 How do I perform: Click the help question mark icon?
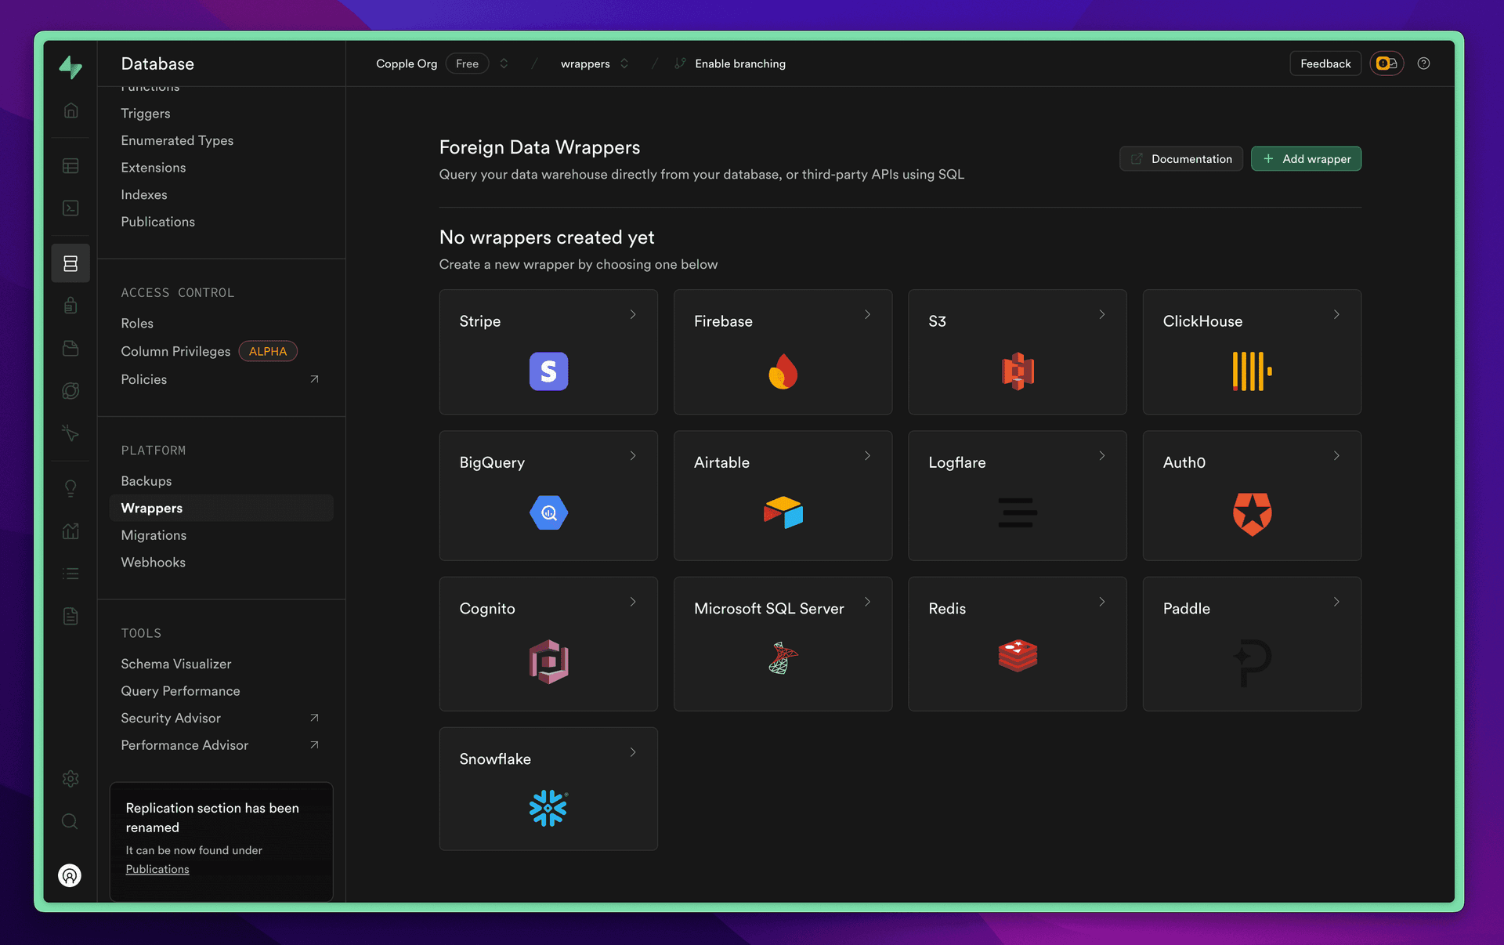point(1423,63)
